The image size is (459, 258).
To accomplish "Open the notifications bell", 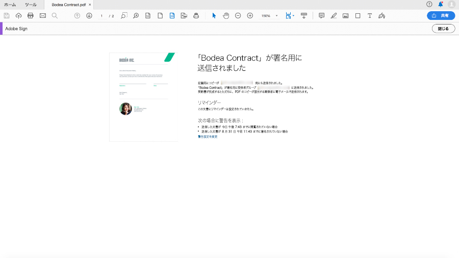I will [x=441, y=4].
